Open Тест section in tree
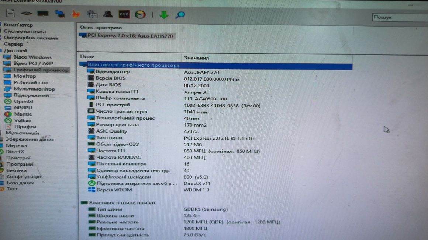Screen dimensions: 428x240 click(x=12, y=189)
